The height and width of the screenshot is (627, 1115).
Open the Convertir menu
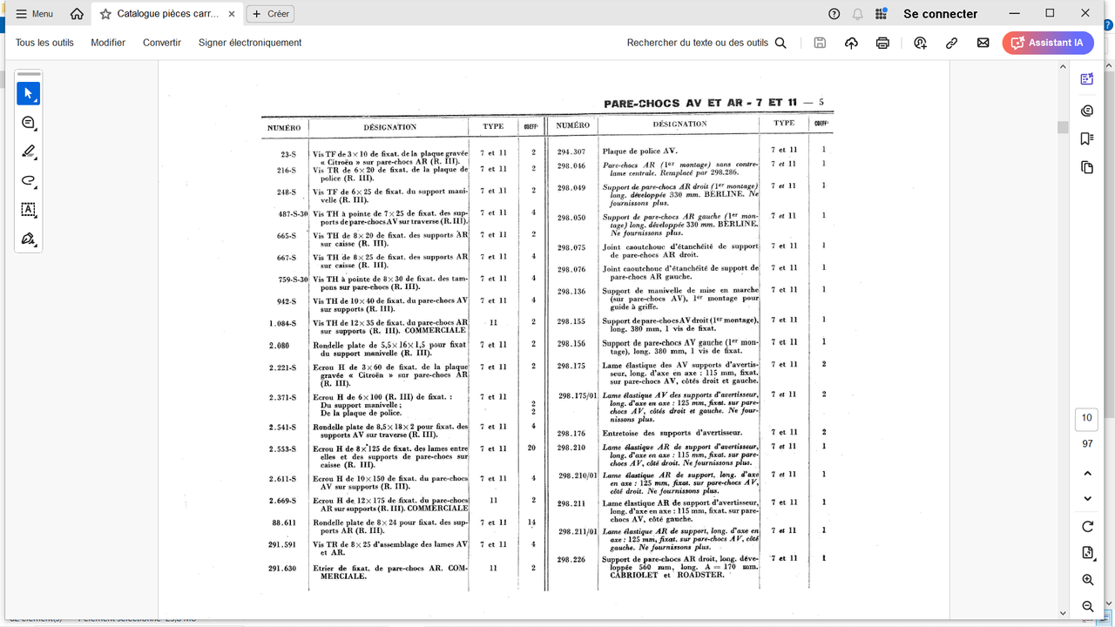(x=162, y=43)
